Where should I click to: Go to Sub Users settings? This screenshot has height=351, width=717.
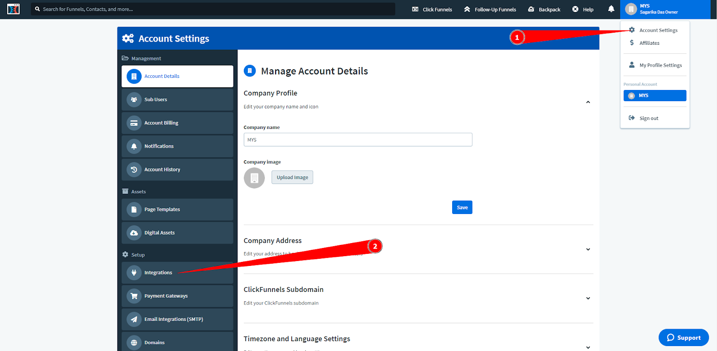[177, 100]
